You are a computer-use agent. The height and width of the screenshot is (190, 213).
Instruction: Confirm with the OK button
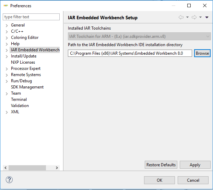coord(159,180)
